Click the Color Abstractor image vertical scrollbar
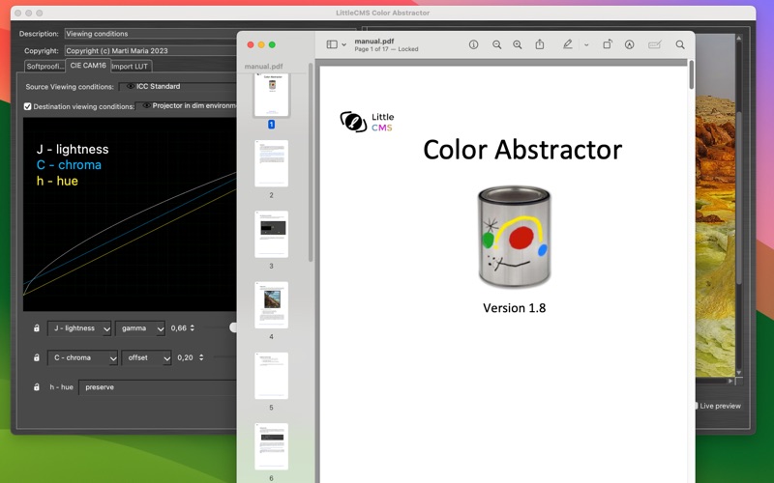The width and height of the screenshot is (774, 483). (x=739, y=197)
